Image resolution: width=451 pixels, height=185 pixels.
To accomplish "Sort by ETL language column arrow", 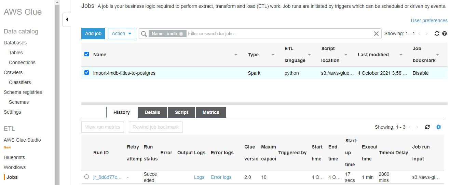I will (309, 55).
